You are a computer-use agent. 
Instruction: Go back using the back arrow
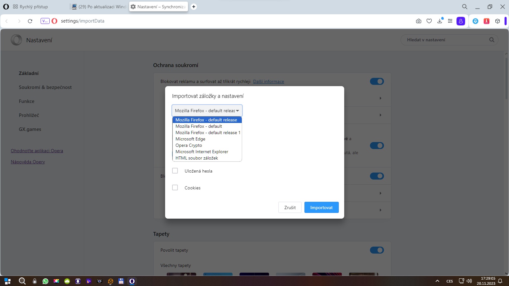pos(7,21)
